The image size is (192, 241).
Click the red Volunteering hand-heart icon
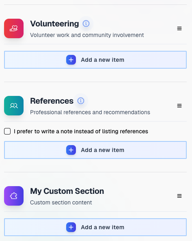pyautogui.click(x=14, y=28)
